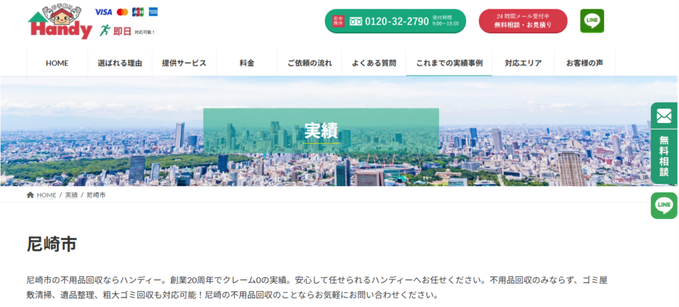Go to HOME in navigation menu

click(x=57, y=64)
